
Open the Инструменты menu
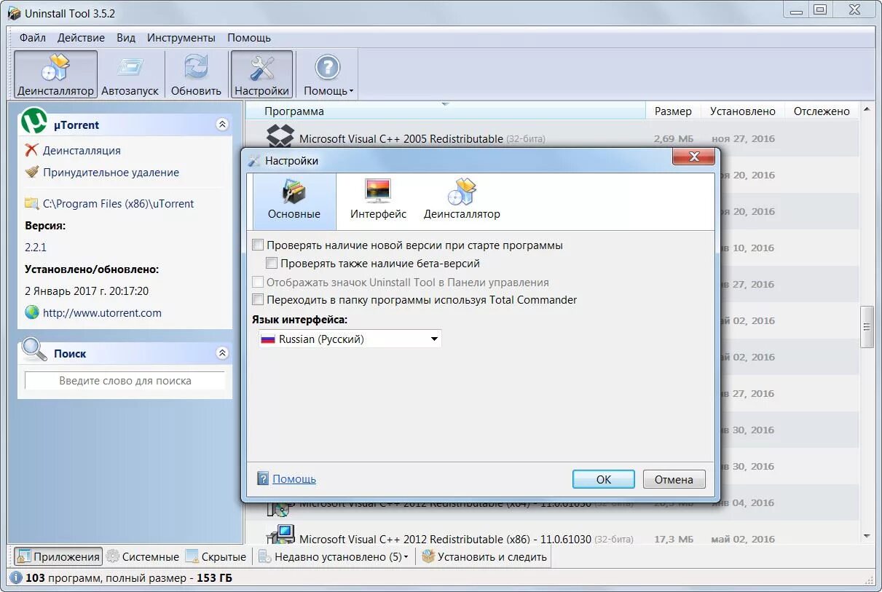pos(181,38)
